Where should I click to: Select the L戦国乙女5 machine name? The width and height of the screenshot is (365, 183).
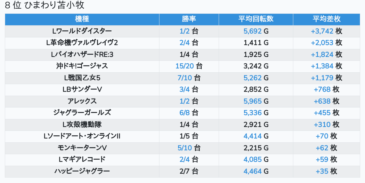82,78
